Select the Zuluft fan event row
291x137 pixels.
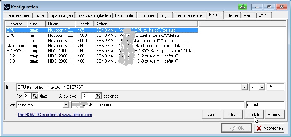(x=102, y=41)
